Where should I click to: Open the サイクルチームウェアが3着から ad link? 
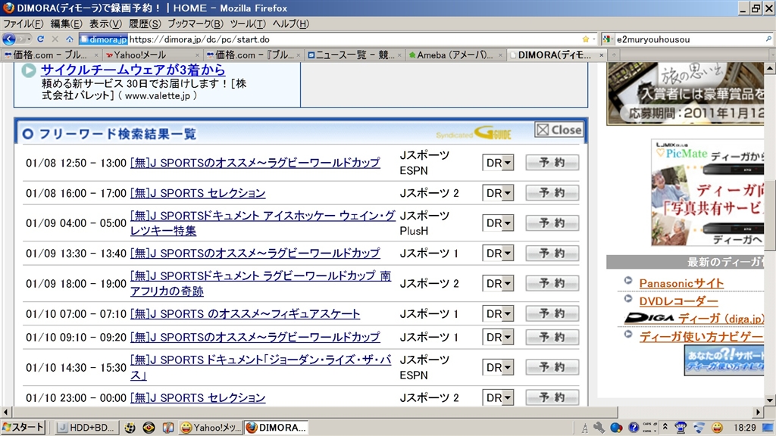tap(133, 70)
